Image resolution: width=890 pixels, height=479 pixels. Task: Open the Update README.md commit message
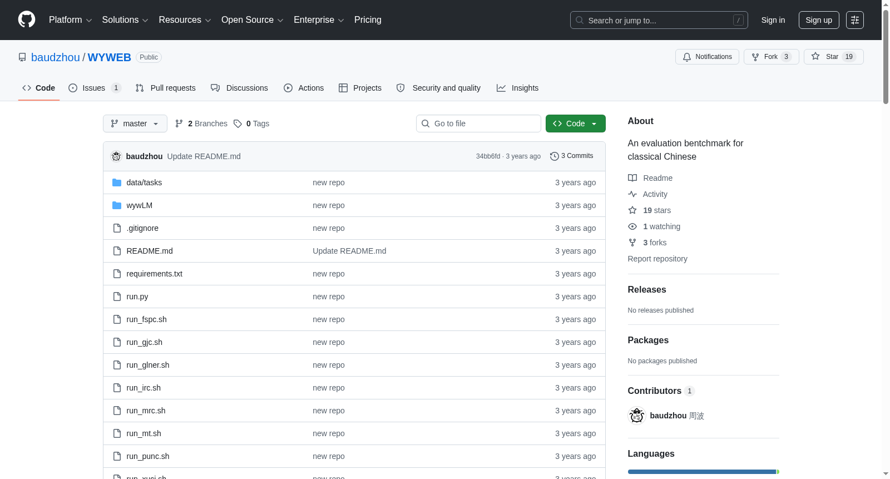pos(204,156)
